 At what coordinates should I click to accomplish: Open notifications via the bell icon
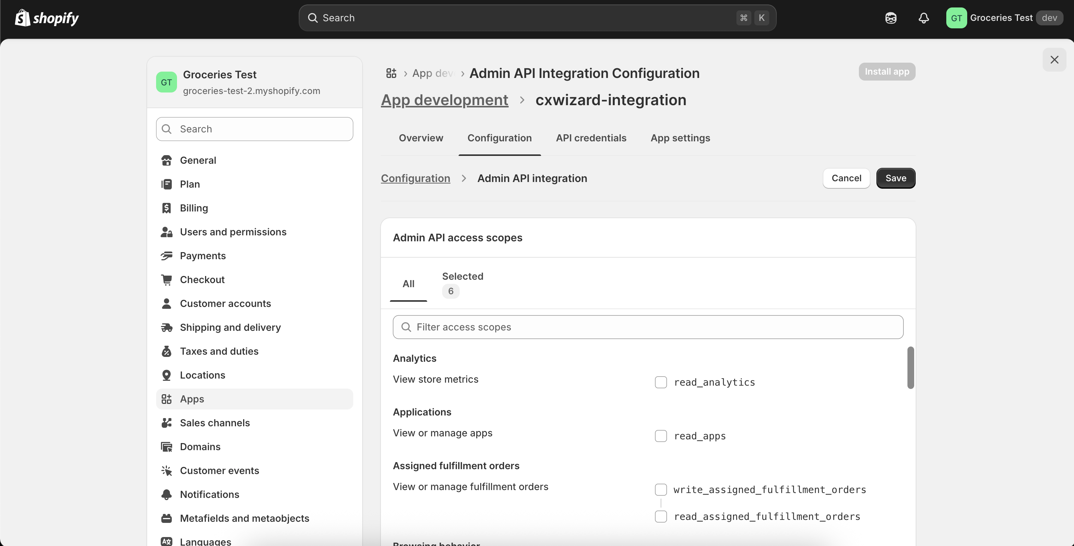pos(923,18)
